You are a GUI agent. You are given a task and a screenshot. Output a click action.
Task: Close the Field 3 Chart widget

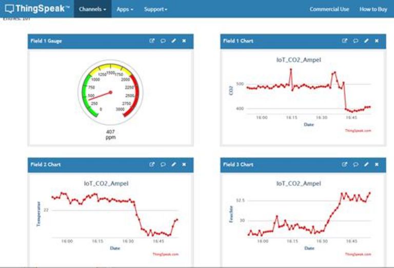pos(377,165)
